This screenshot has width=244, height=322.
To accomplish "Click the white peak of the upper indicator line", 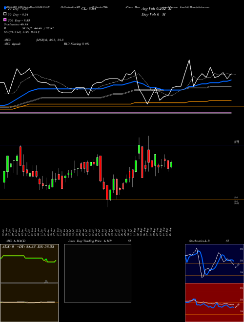I will tap(189, 60).
